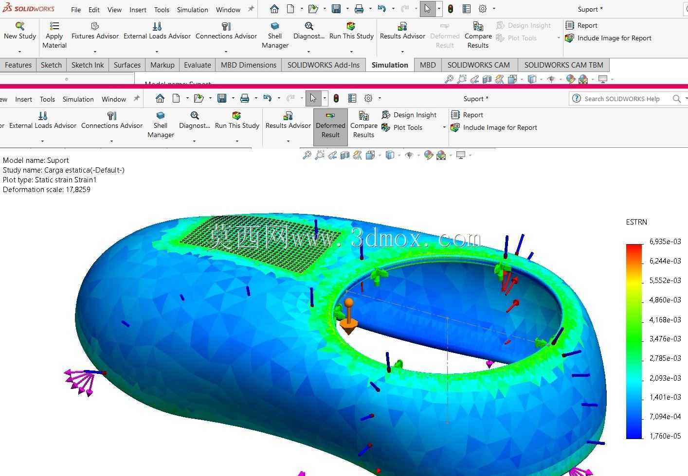688x476 pixels.
Task: Open Connections Advisor in the upper toolbar
Action: click(x=226, y=31)
